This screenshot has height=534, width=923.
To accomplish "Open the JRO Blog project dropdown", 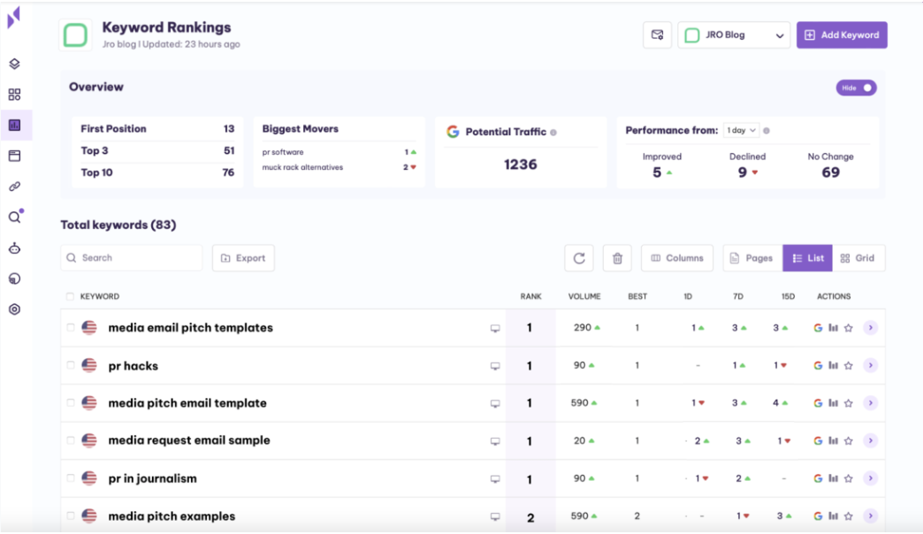I will (734, 34).
